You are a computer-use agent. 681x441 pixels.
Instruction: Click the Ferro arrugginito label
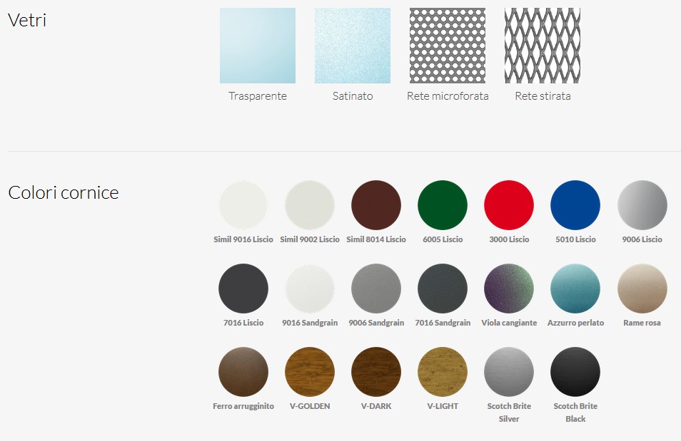click(x=243, y=406)
